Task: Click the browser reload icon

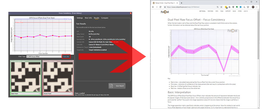Action: (160, 7)
